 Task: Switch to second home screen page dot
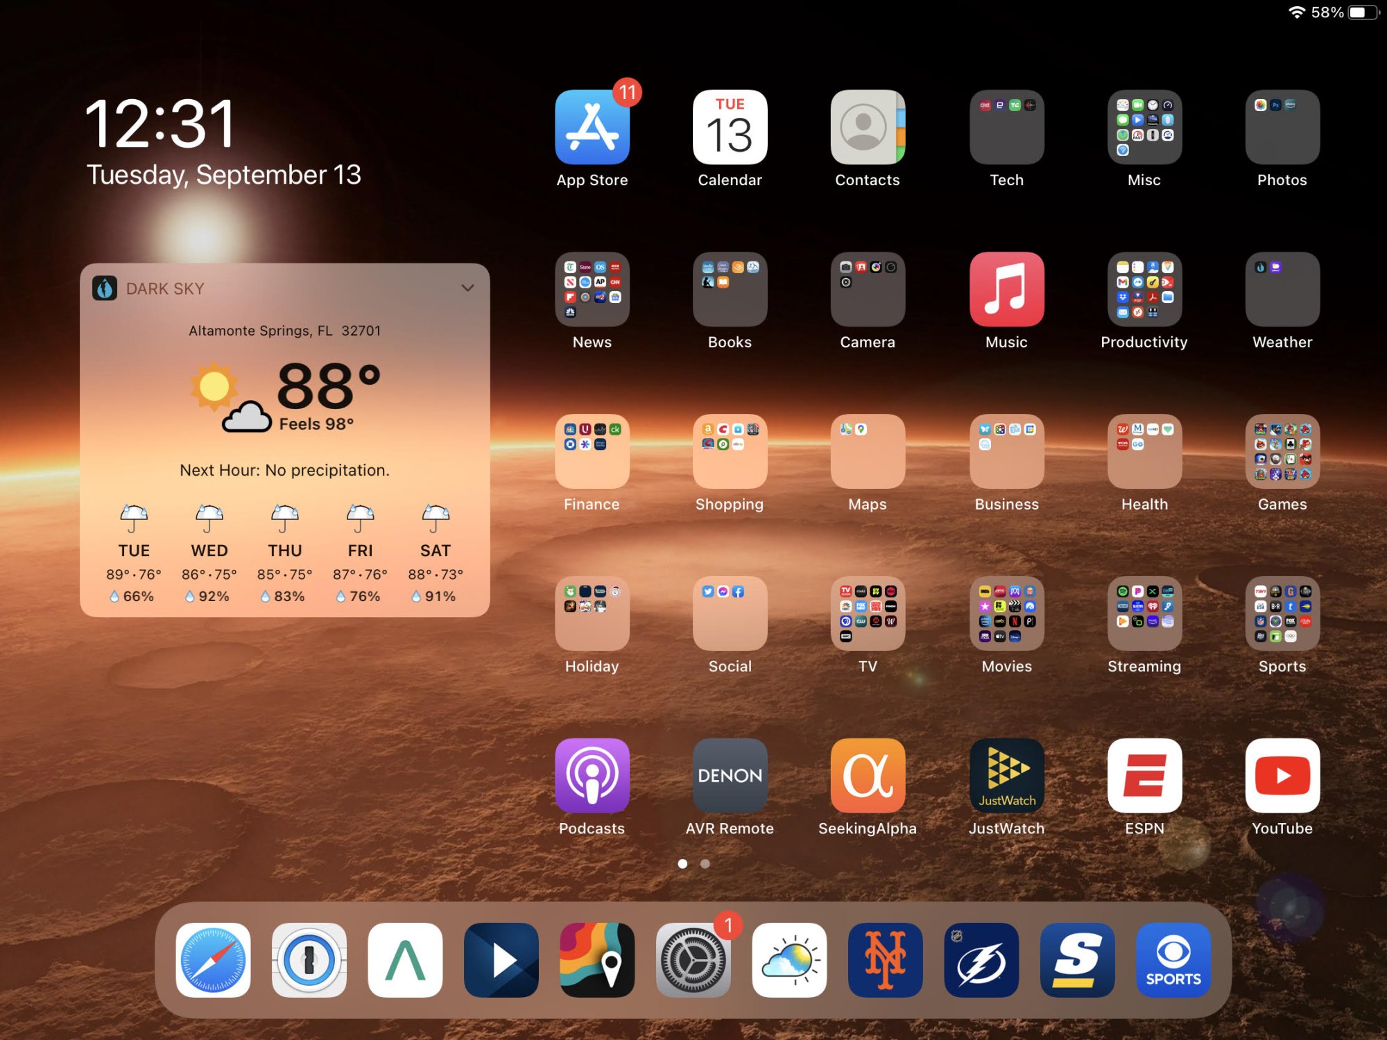[x=705, y=864]
